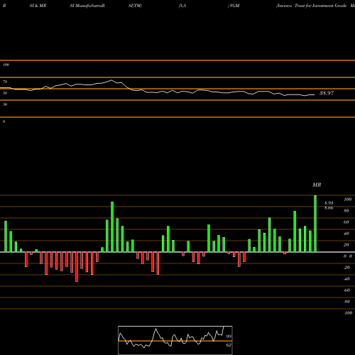Click the '(5,5' parameter text

(182, 6)
